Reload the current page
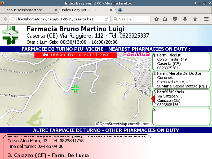Image resolution: width=212 pixels, height=159 pixels. (x=106, y=19)
